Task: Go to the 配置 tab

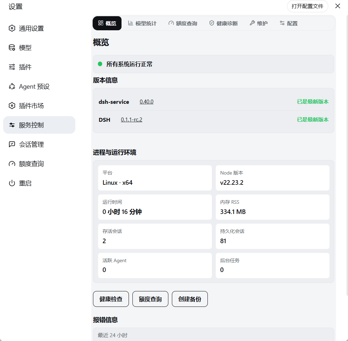Action: (288, 23)
